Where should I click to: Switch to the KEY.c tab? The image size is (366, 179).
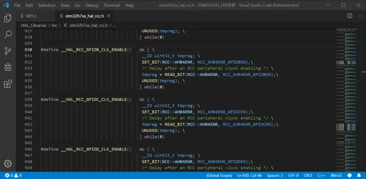coord(29,16)
